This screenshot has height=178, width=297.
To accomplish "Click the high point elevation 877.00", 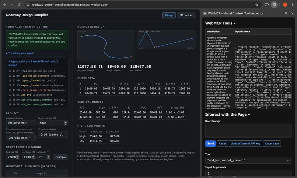I will click(x=115, y=136).
